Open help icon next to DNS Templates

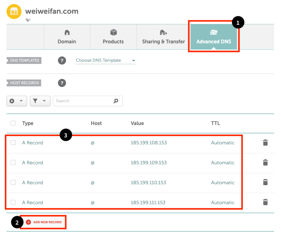[x=62, y=60]
